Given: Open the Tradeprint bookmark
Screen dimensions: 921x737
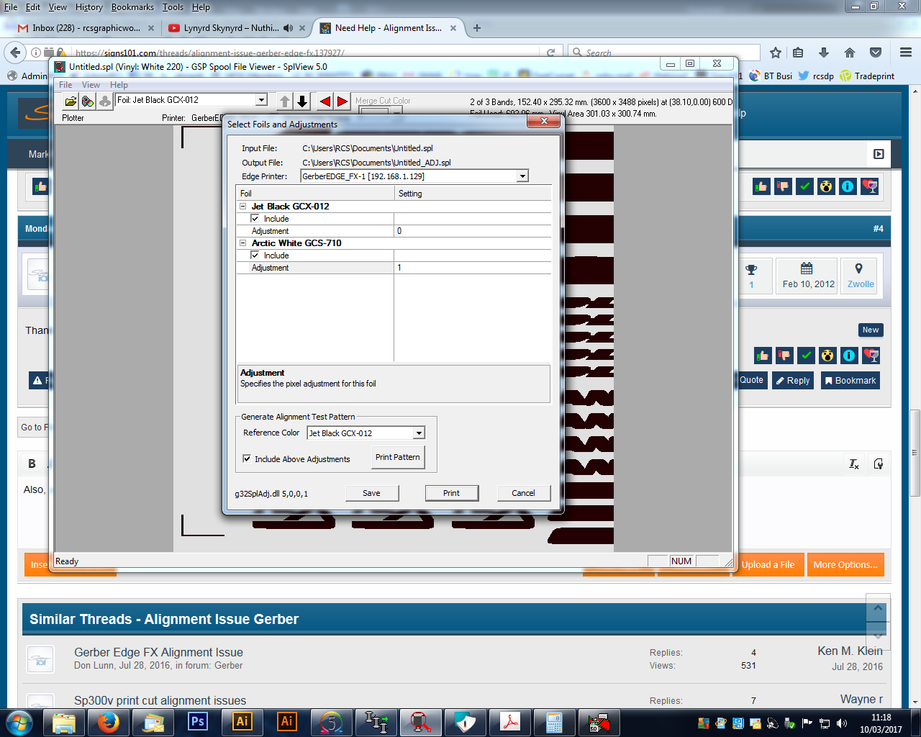Looking at the screenshot, I should tap(868, 76).
